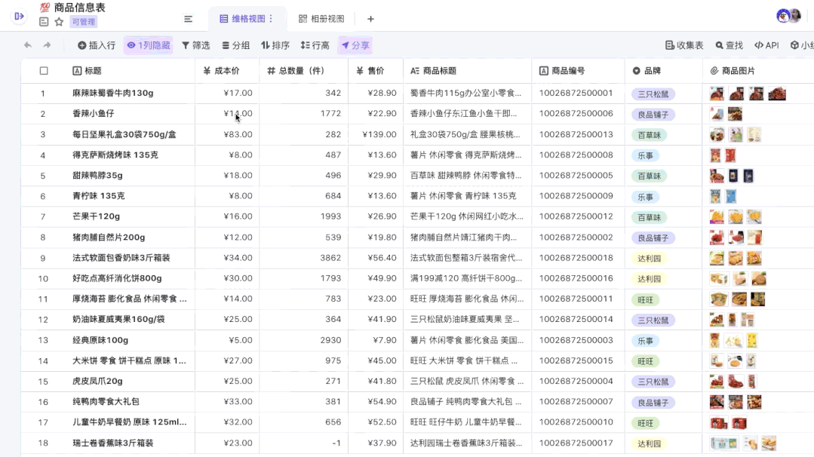The image size is (814, 457).
Task: Select the 良品铺子 brand tag in row 2
Action: click(x=653, y=115)
